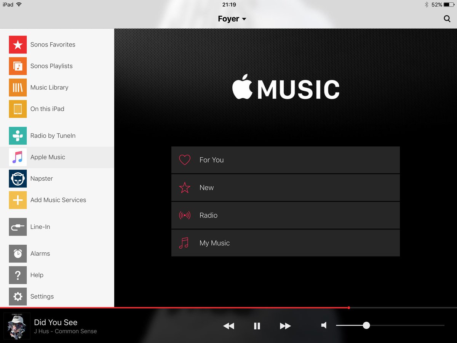Screen dimensions: 457x343
Task: Tap the Did You See track title
Action: (56, 322)
